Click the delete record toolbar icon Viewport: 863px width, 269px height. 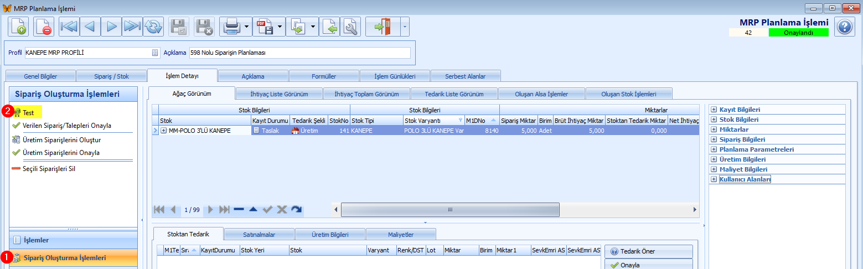point(44,27)
